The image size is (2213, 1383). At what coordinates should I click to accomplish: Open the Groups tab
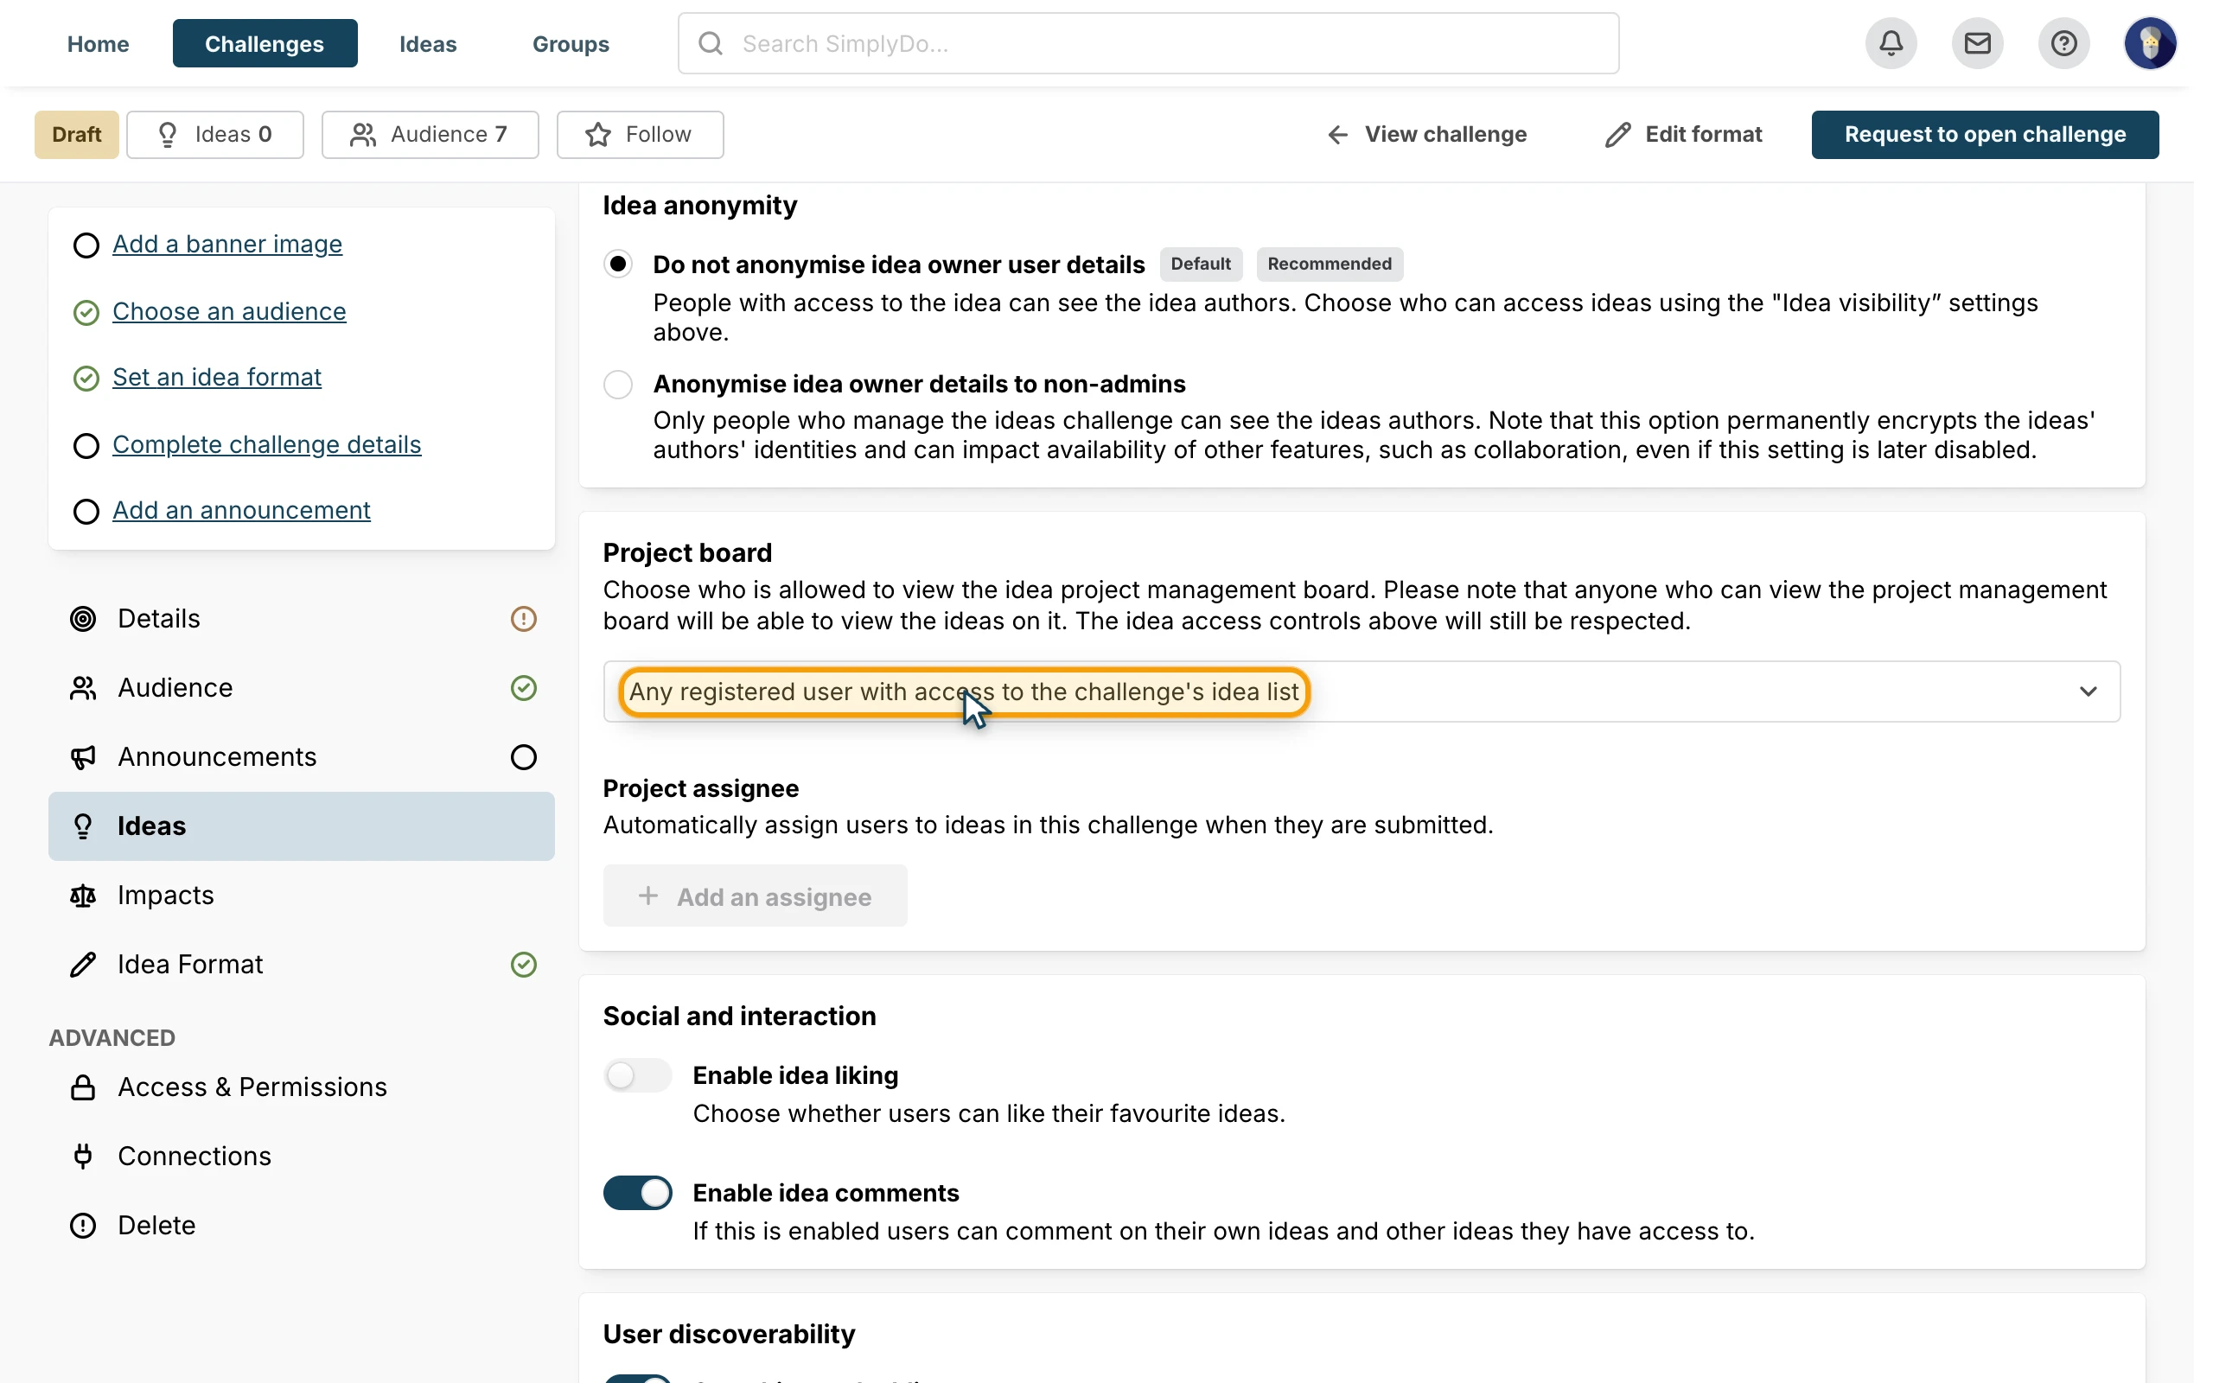click(571, 43)
